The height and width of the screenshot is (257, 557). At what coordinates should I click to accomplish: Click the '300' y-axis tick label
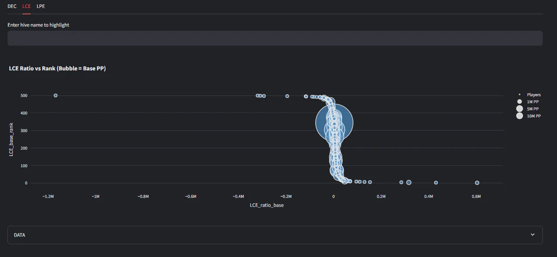pos(23,130)
